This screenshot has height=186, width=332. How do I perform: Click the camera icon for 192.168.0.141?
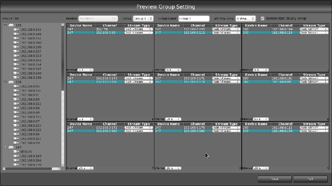click(16, 30)
